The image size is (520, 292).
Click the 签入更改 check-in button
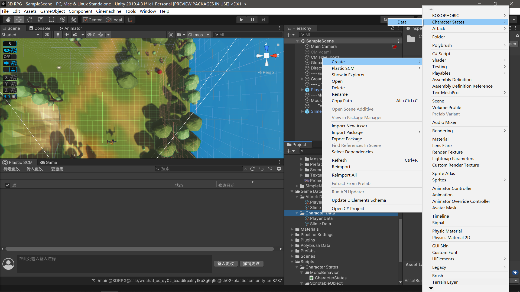[226, 264]
